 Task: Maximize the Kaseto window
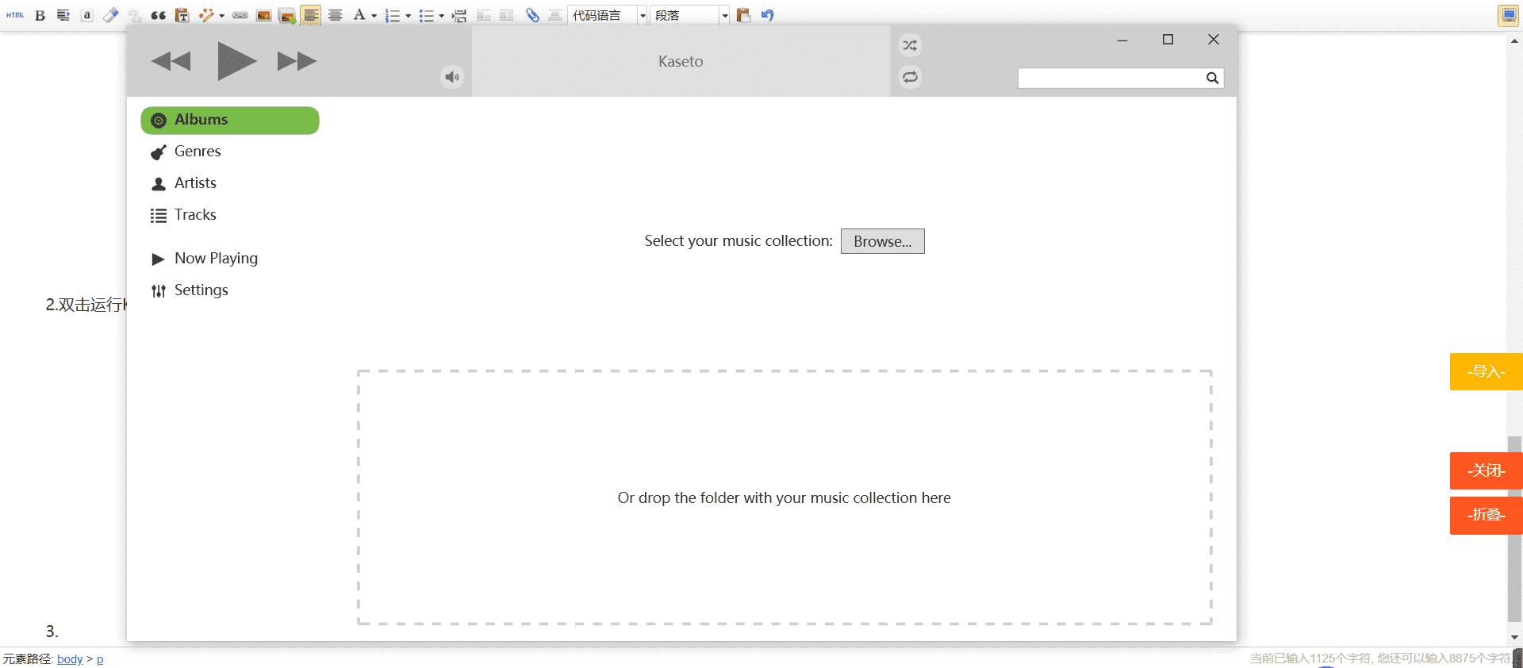(1168, 40)
